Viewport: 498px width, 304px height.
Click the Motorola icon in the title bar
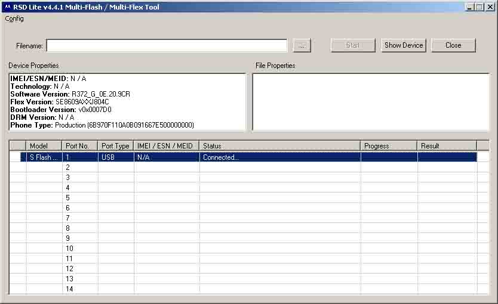point(8,7)
